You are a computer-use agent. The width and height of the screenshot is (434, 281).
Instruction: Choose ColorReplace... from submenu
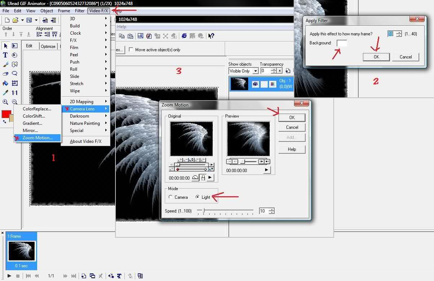point(38,109)
